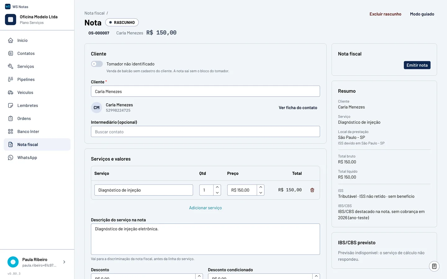Open the Intermediário contact search field
This screenshot has width=447, height=279.
205,131
